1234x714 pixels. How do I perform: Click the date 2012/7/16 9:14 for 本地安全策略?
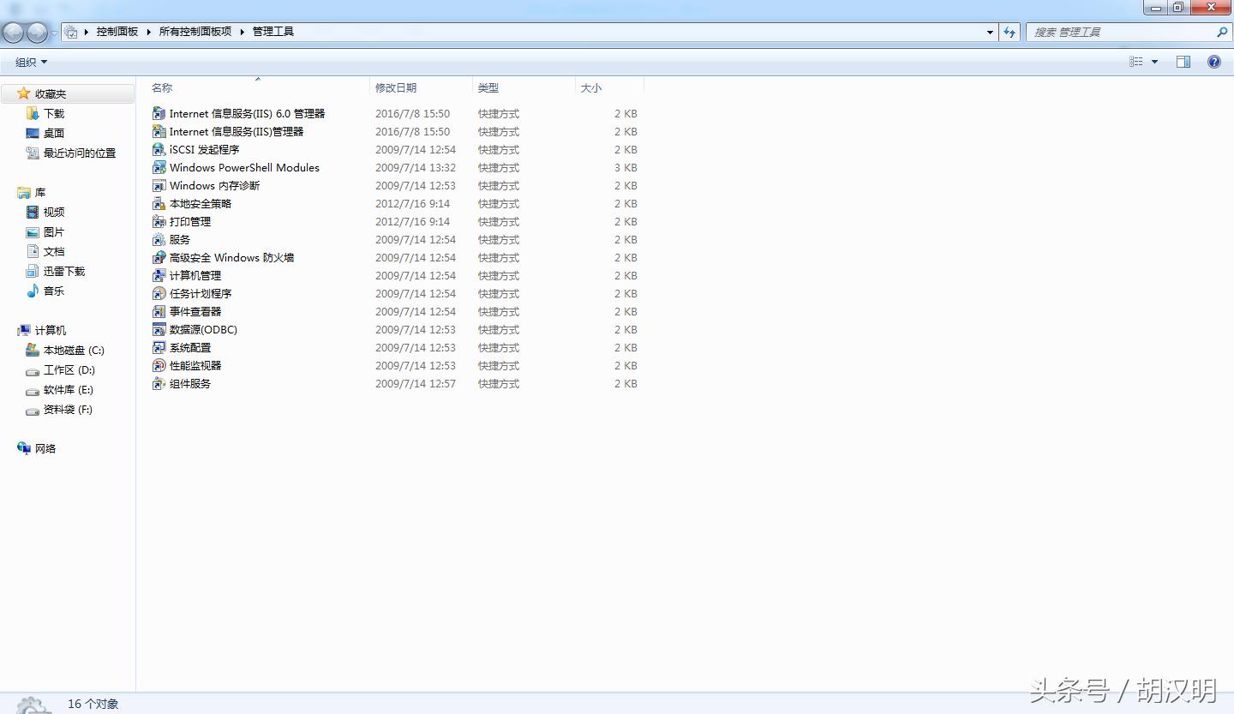pyautogui.click(x=412, y=203)
